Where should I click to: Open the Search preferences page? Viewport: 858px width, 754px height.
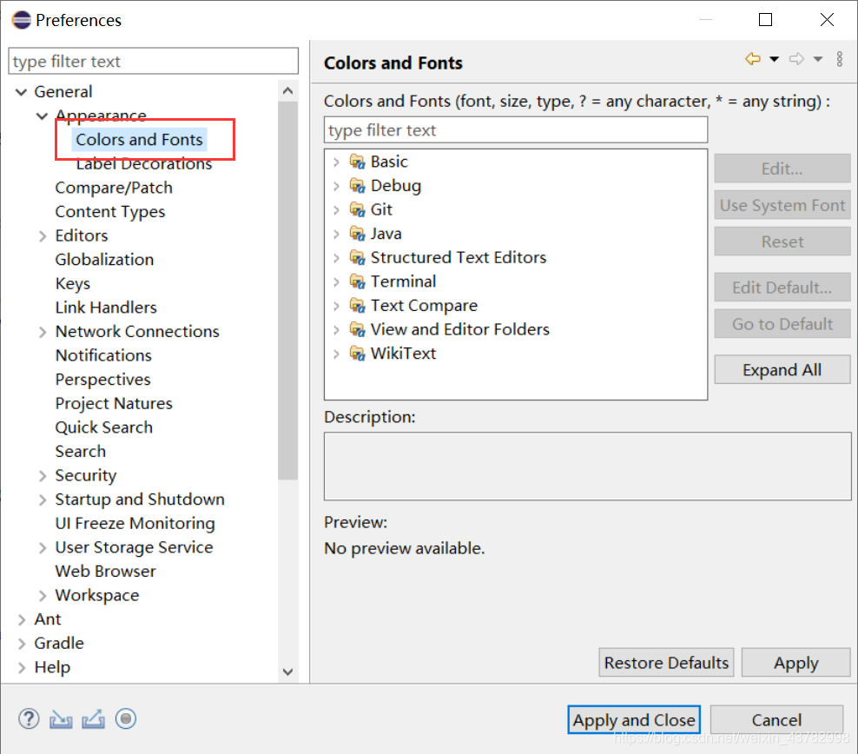81,452
